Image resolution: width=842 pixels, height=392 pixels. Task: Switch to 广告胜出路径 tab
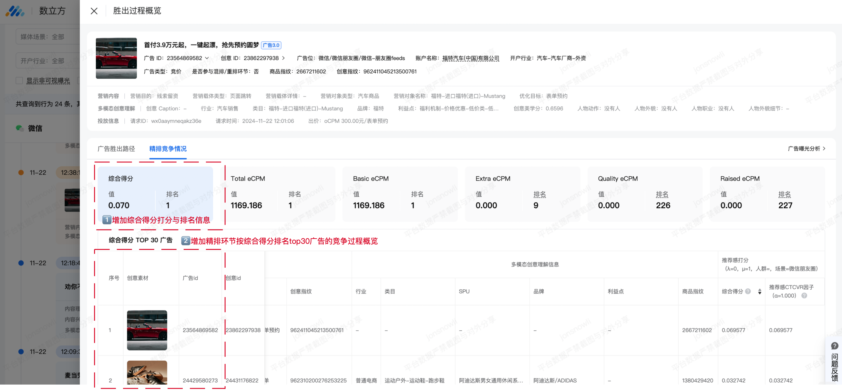click(116, 149)
